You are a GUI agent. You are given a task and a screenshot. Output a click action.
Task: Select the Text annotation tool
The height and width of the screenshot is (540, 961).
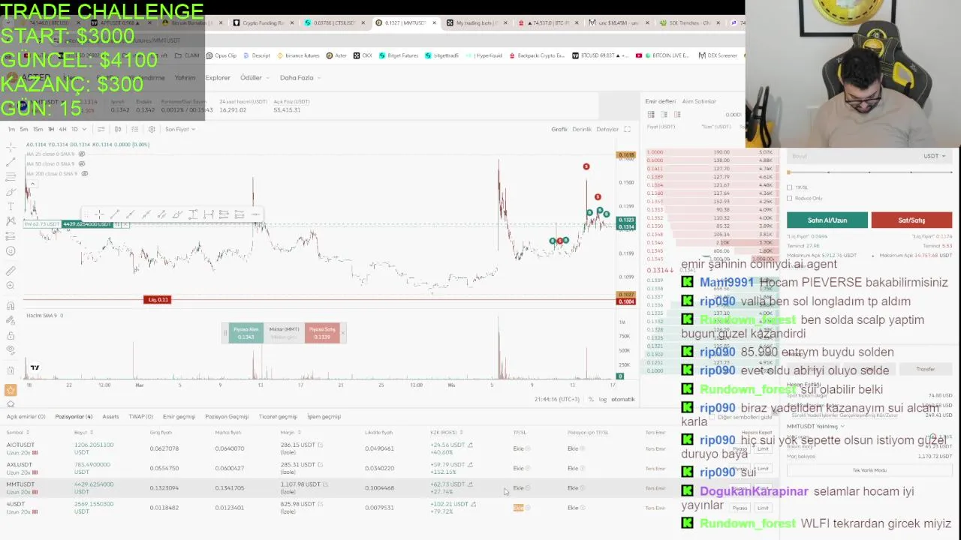click(11, 206)
